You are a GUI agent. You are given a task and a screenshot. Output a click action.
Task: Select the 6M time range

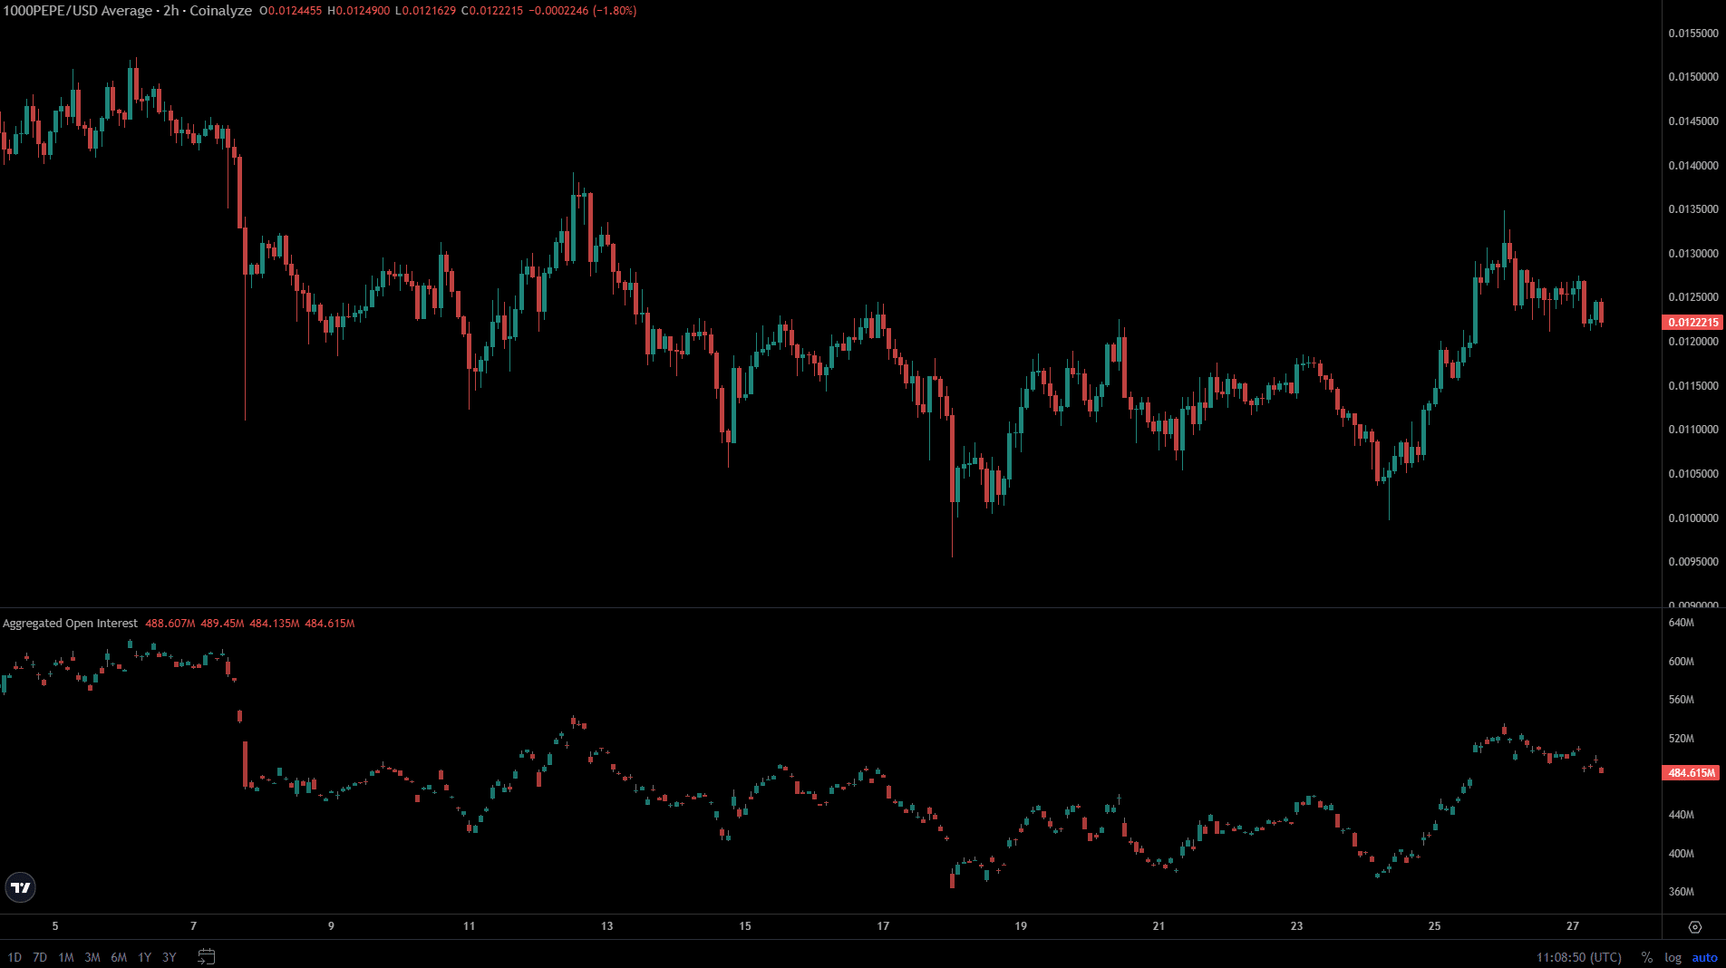pyautogui.click(x=119, y=957)
